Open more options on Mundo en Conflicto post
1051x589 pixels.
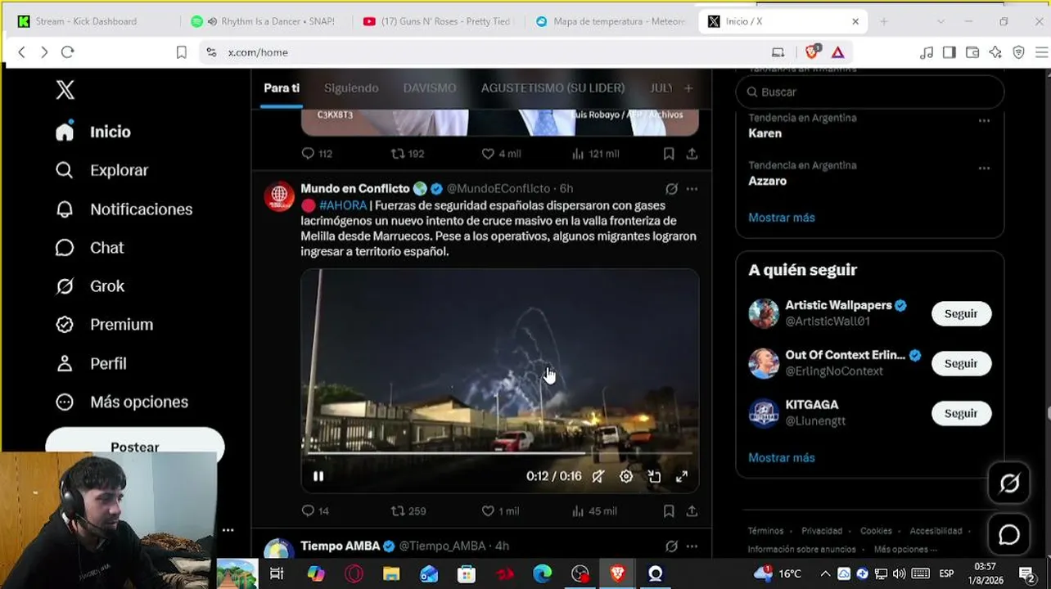click(x=692, y=189)
